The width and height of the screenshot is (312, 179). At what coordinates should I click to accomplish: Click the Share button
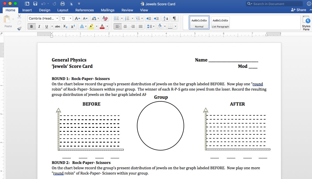298,10
